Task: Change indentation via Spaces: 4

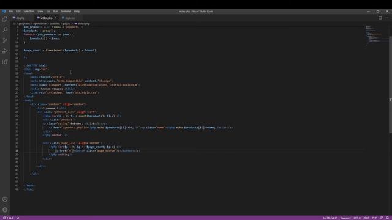Action: pyautogui.click(x=345, y=218)
